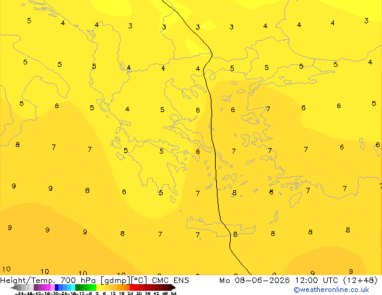Click the '24' label on the color scale
Image resolution: width=382 pixels, height=295 pixels.
[x=130, y=294]
